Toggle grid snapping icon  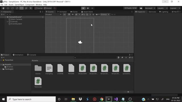[55, 8]
